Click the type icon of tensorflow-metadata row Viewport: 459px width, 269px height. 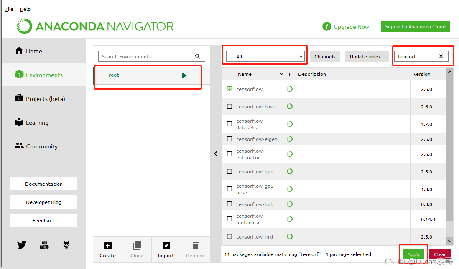pos(290,219)
